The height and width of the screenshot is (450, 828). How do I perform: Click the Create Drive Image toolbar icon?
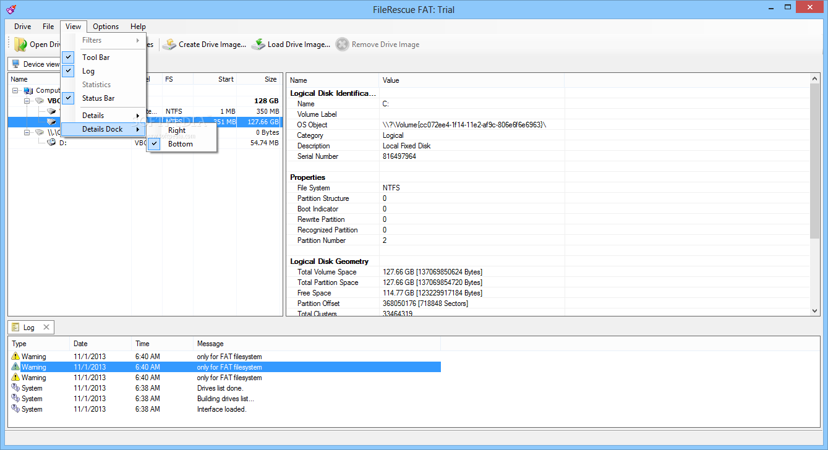point(169,45)
